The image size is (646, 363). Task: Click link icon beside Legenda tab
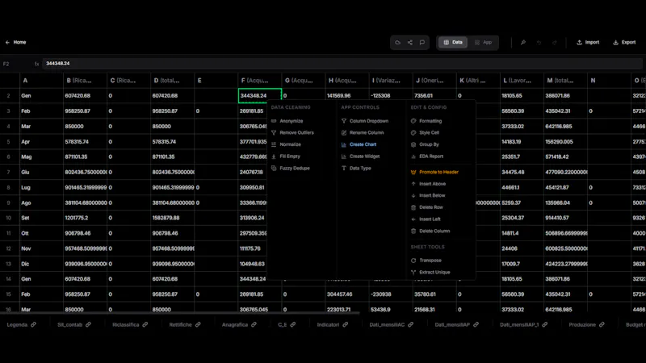click(x=33, y=325)
